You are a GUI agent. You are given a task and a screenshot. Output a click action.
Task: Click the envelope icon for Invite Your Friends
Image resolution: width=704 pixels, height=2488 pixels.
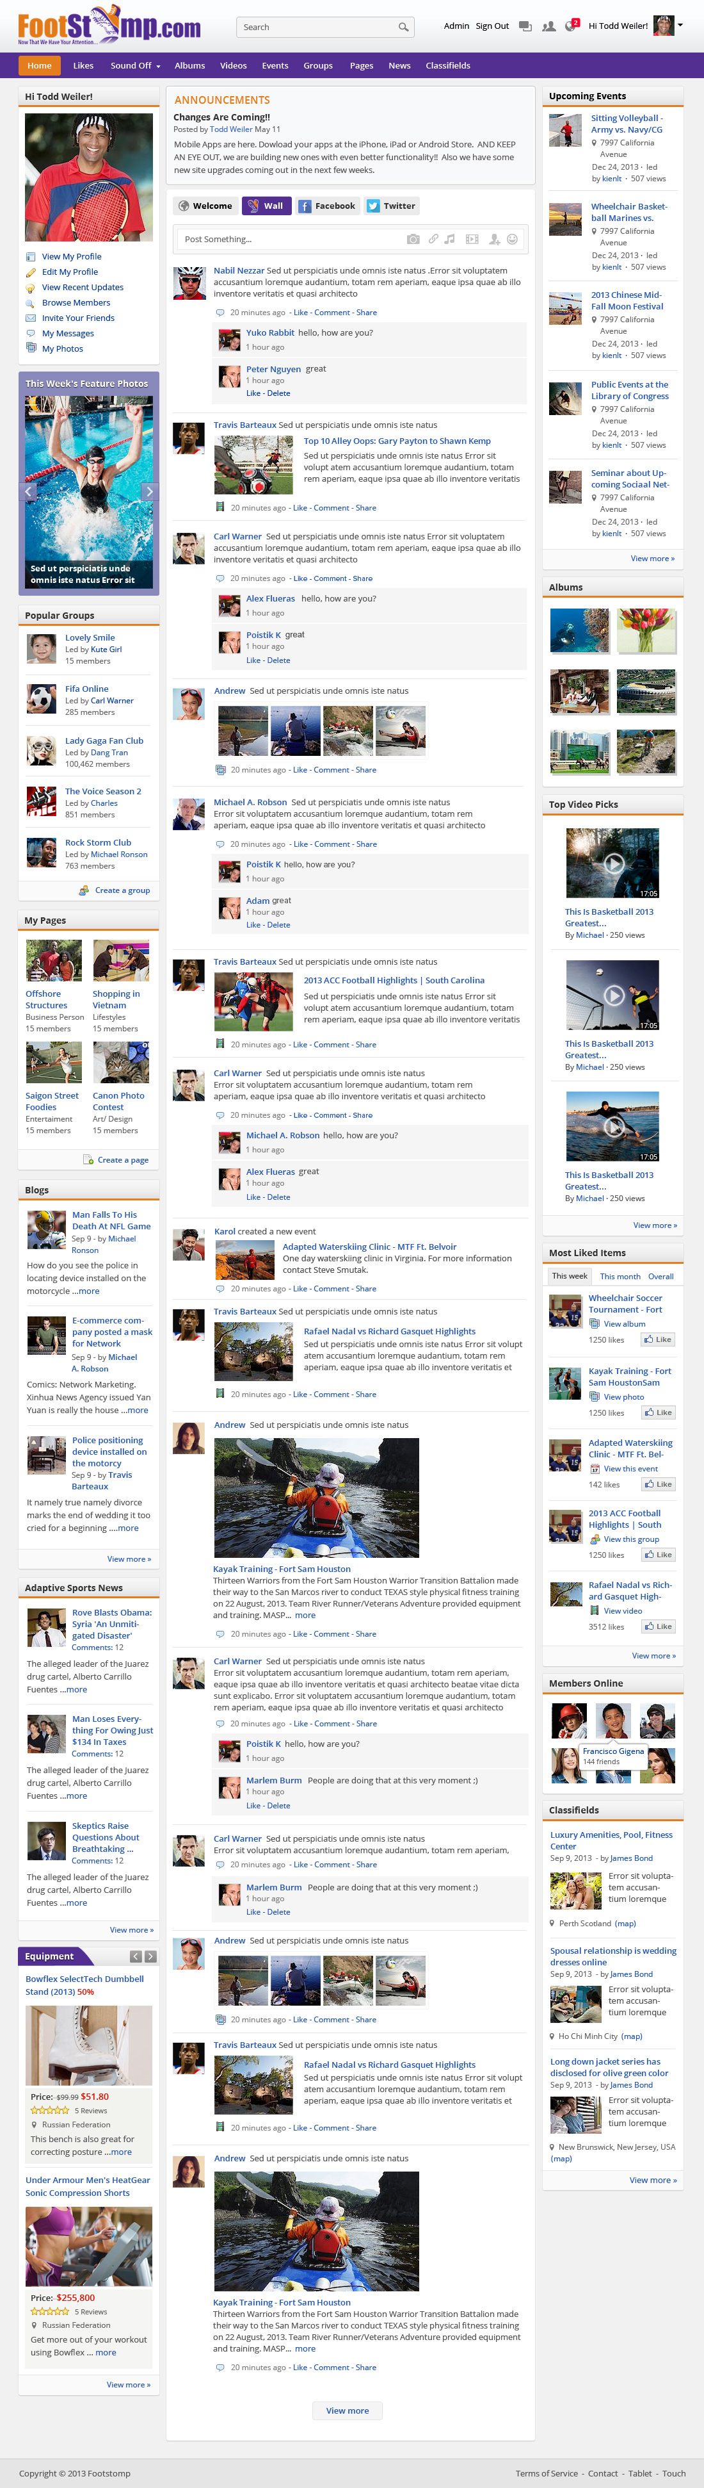31,318
